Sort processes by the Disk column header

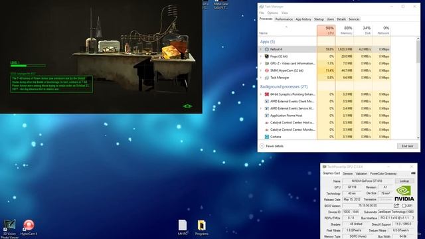(363, 31)
